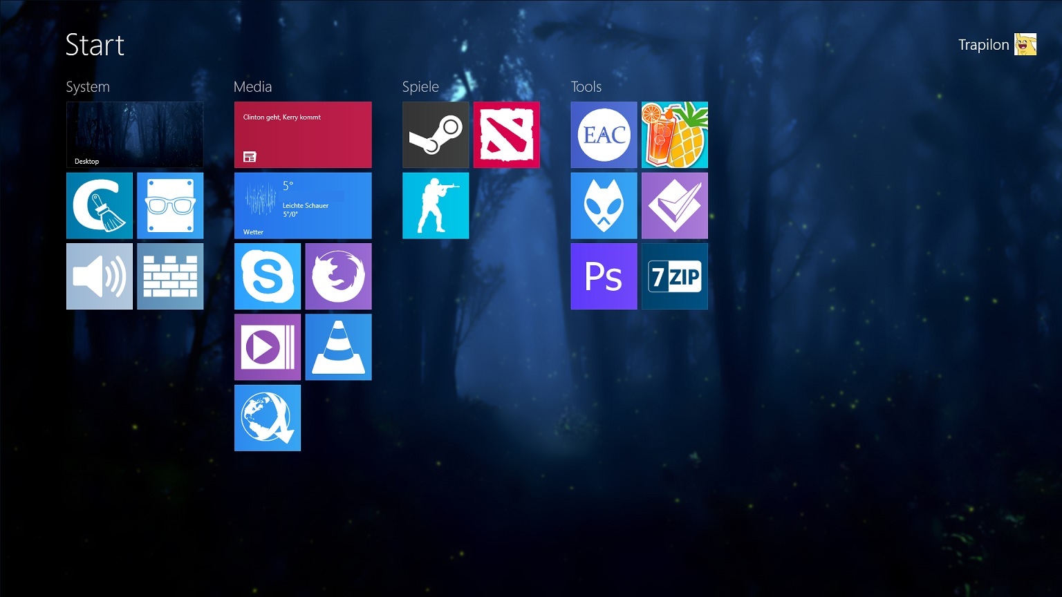Open the news tile 'Clinton geht, Kerry kommt'
1062x597 pixels.
tap(303, 135)
